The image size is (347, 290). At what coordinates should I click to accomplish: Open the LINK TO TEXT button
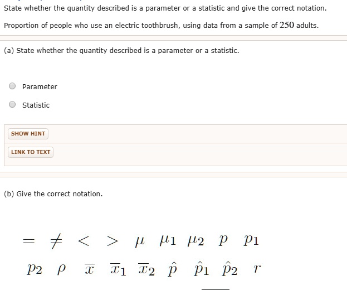tap(31, 152)
